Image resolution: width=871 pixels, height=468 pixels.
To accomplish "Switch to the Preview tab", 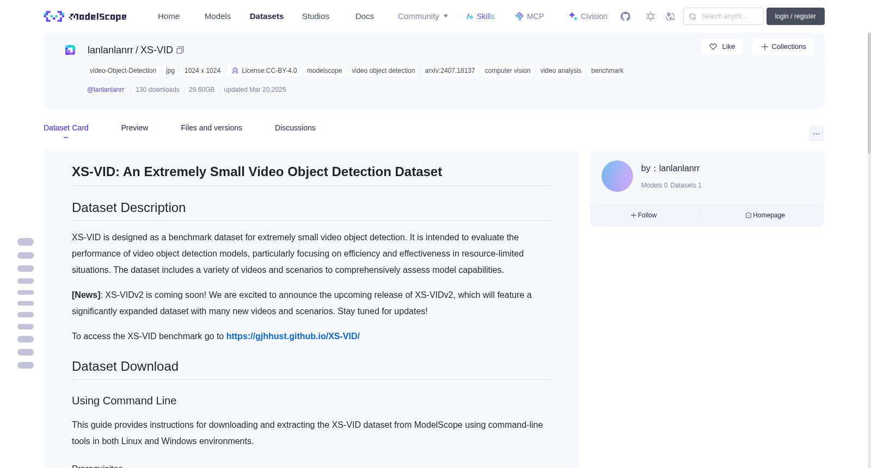I will [x=134, y=128].
